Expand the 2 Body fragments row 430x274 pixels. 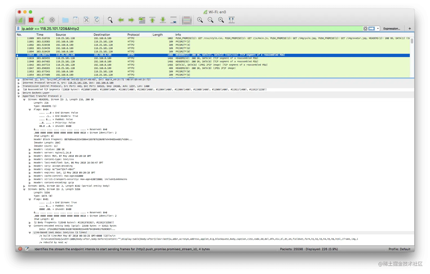click(x=30, y=223)
